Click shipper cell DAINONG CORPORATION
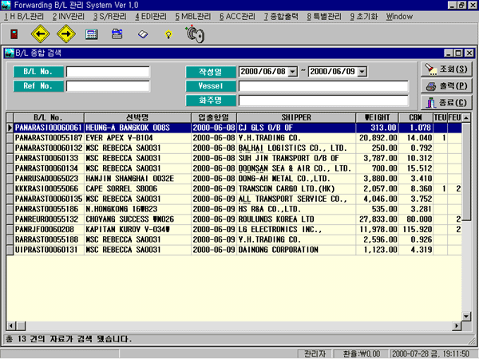Image resolution: width=479 pixels, height=359 pixels. click(x=296, y=250)
